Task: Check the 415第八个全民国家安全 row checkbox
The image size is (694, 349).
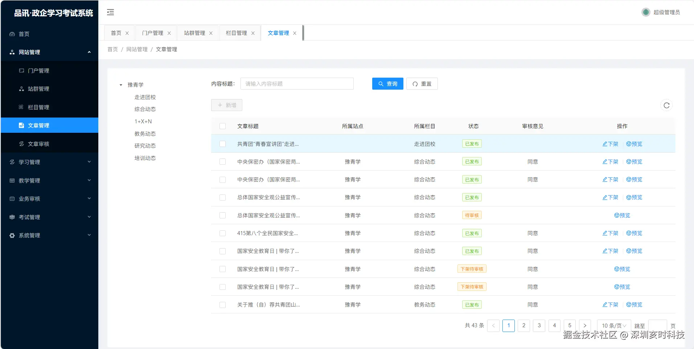Action: click(223, 233)
